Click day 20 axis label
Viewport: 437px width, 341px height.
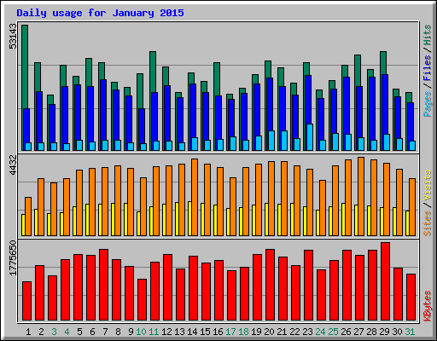coord(269,332)
